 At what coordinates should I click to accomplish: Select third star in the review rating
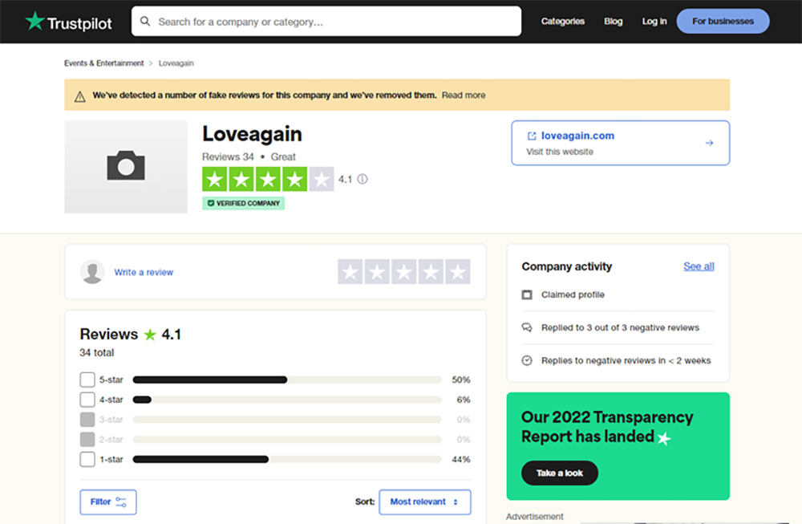click(x=404, y=272)
